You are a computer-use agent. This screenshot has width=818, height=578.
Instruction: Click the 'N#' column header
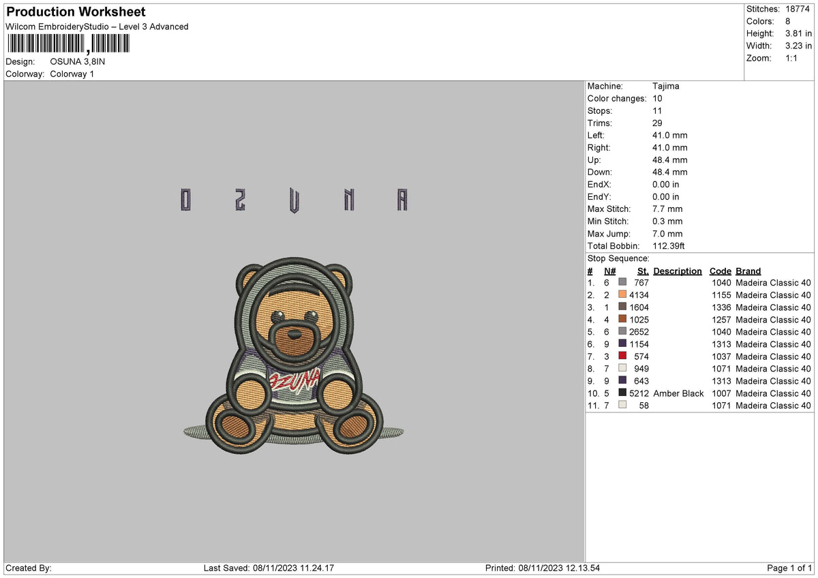[x=609, y=271]
